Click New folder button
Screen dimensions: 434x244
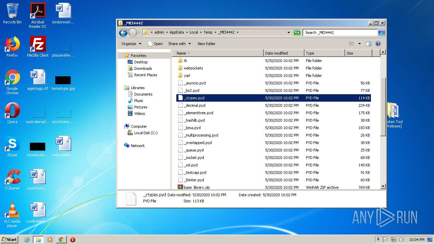(x=206, y=44)
